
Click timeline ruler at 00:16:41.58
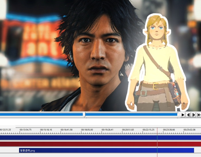(x=66, y=130)
